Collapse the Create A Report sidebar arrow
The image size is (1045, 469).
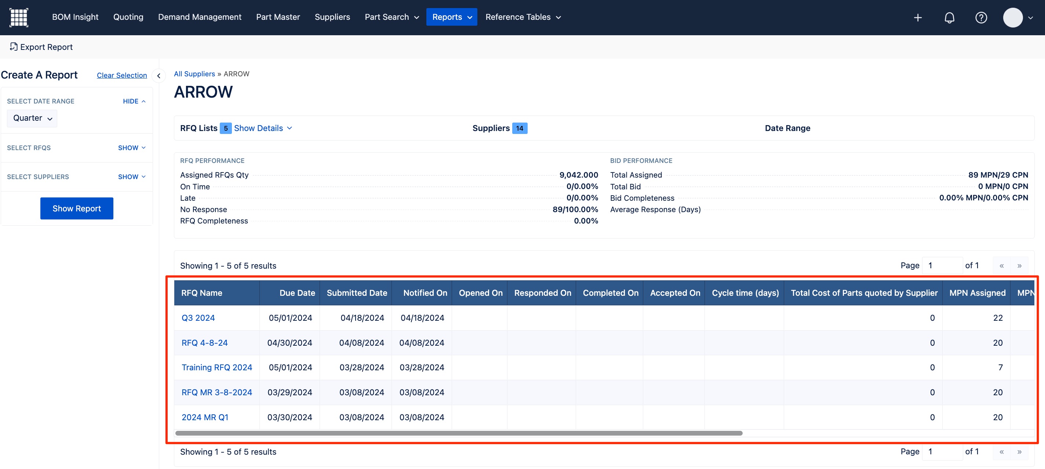tap(159, 76)
